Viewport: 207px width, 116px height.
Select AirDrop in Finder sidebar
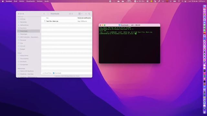click(23, 19)
